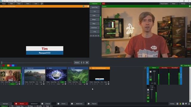Click the Overlay button in status bar
Screen dimensions: 191x107
172,104
